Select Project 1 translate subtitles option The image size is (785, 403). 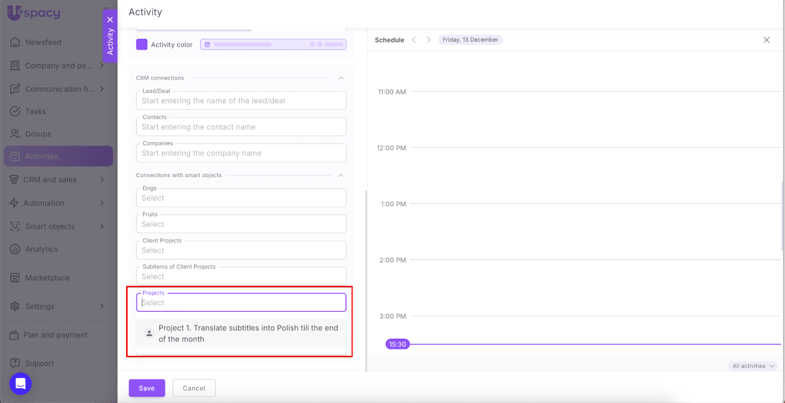coord(248,333)
